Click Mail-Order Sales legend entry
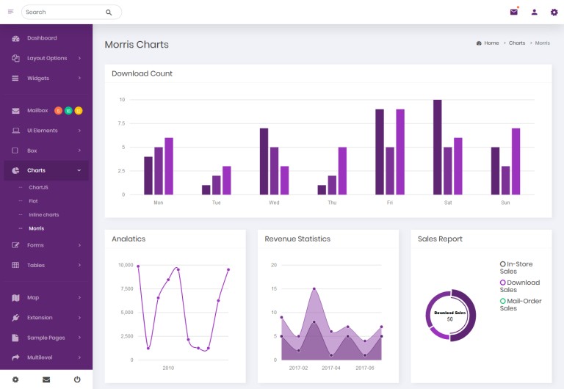Screen dimensions: 564x389 click(x=521, y=305)
